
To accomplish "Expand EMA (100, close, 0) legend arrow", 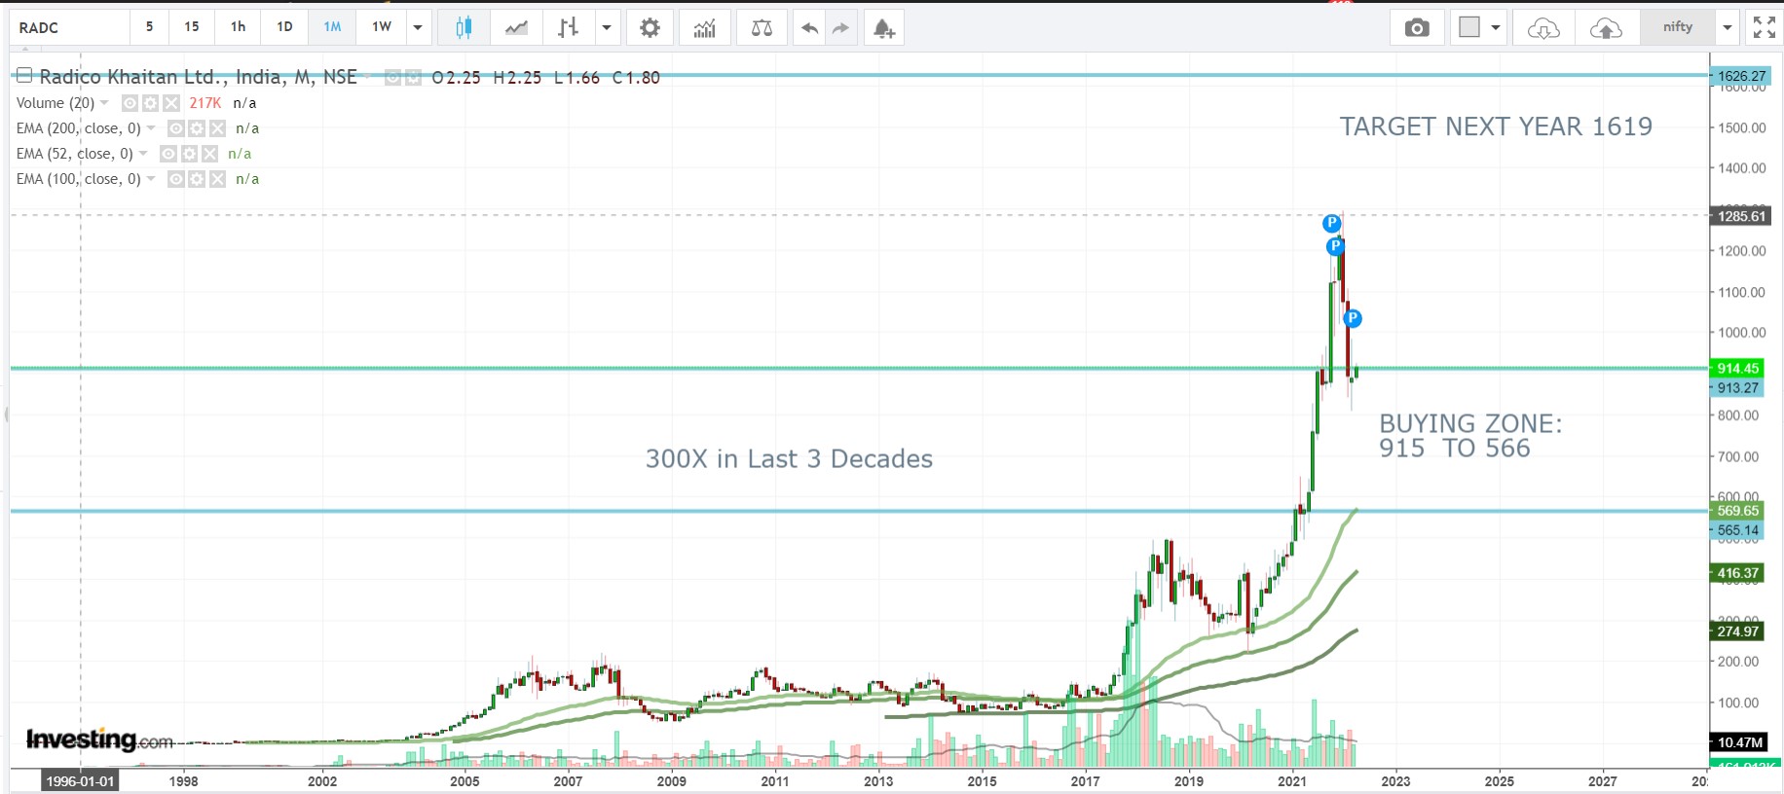I will [151, 179].
